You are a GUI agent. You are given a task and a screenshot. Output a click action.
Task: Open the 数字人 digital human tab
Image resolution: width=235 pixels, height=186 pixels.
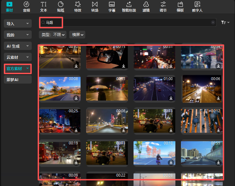pyautogui.click(x=197, y=7)
